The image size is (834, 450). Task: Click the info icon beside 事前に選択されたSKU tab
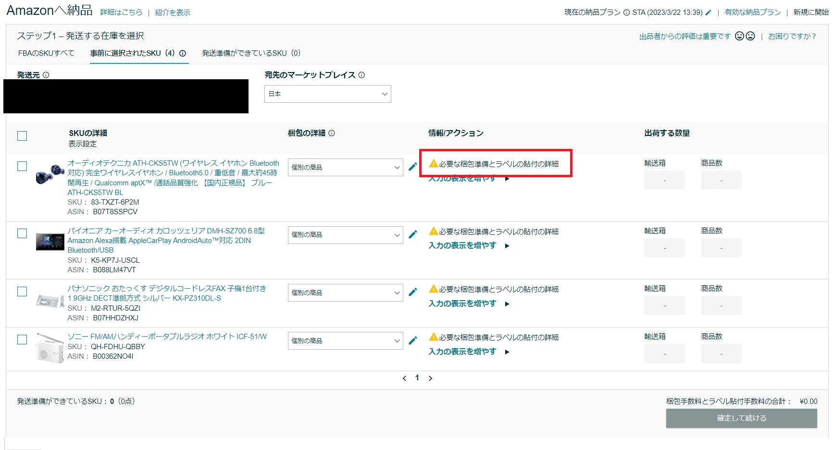(183, 53)
